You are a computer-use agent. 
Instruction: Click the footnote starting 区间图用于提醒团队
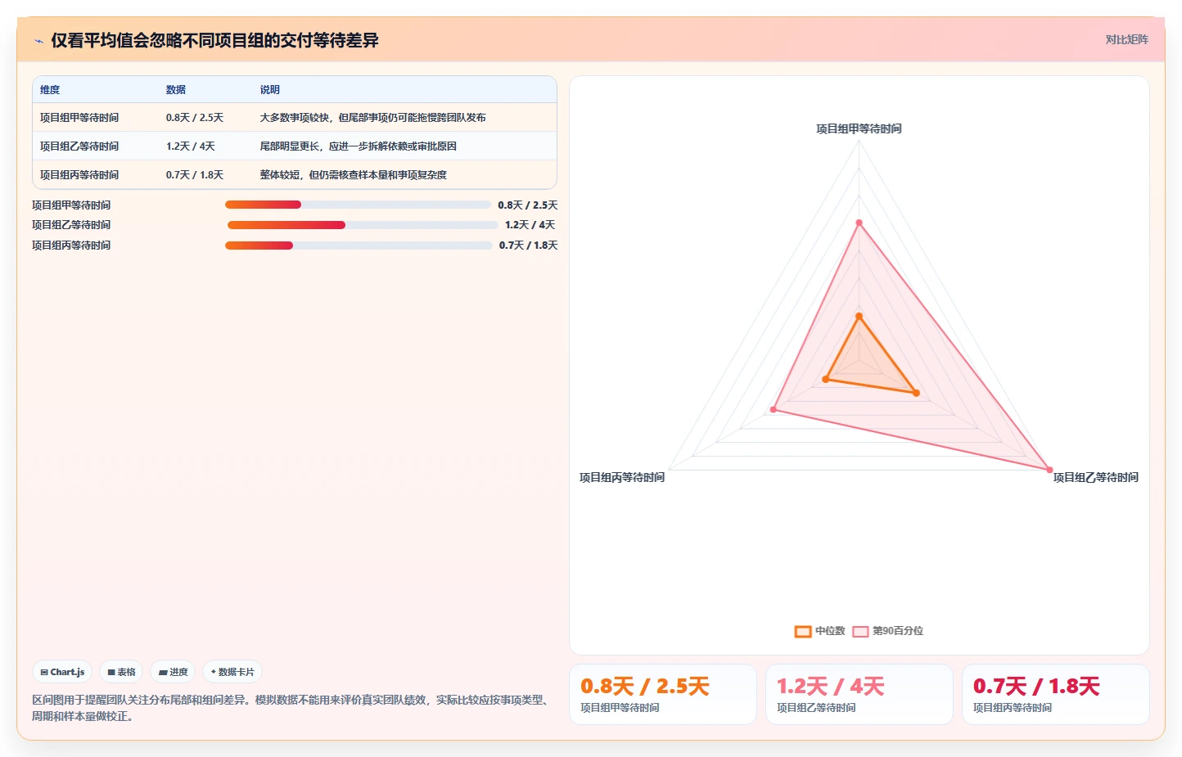coord(291,708)
